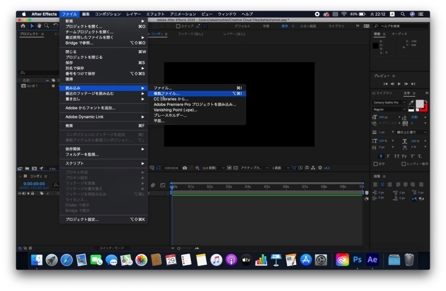Image resolution: width=446 pixels, height=291 pixels.
Task: Select the デフォルト workspace
Action: [242, 26]
